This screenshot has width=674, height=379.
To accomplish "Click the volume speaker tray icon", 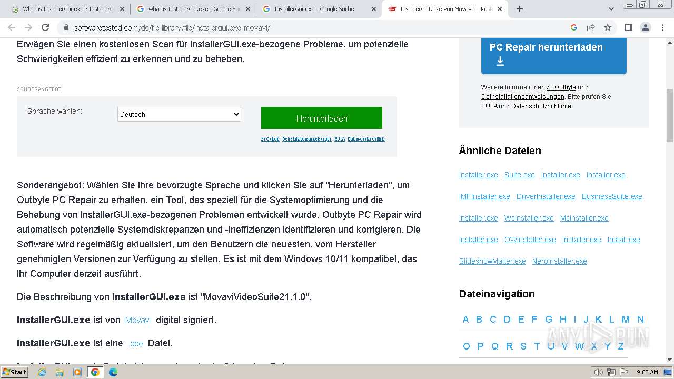I will (599, 372).
